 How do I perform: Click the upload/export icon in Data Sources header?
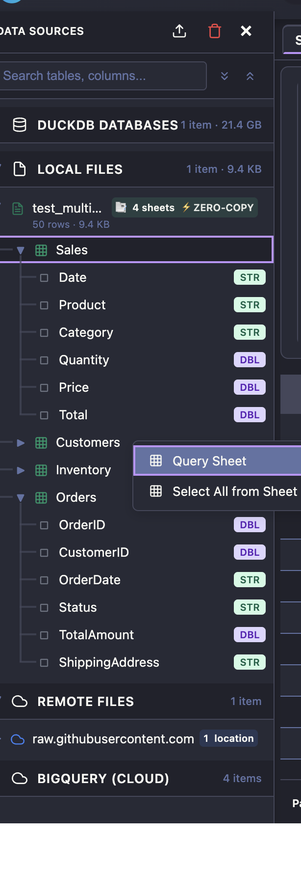[x=179, y=30]
